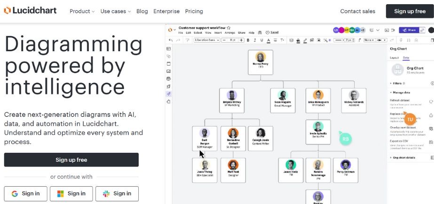
Task: Open the File menu in the editor
Action: [181, 32]
